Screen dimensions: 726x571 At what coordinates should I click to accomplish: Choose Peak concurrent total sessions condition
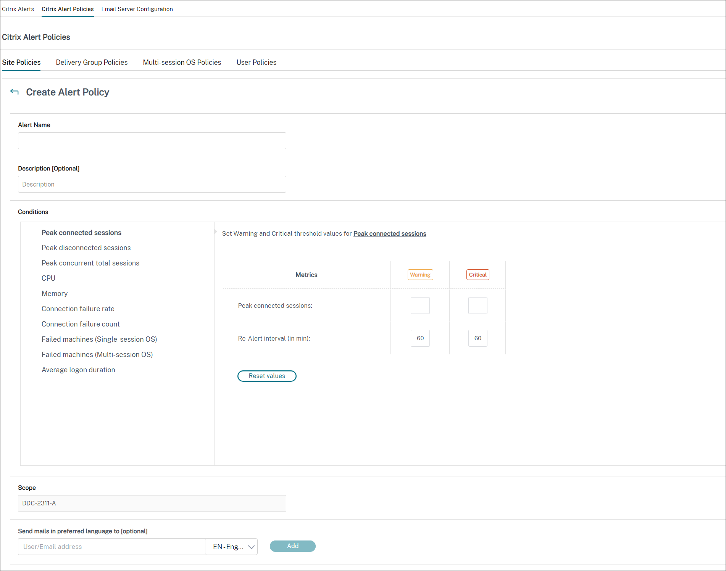(x=90, y=263)
